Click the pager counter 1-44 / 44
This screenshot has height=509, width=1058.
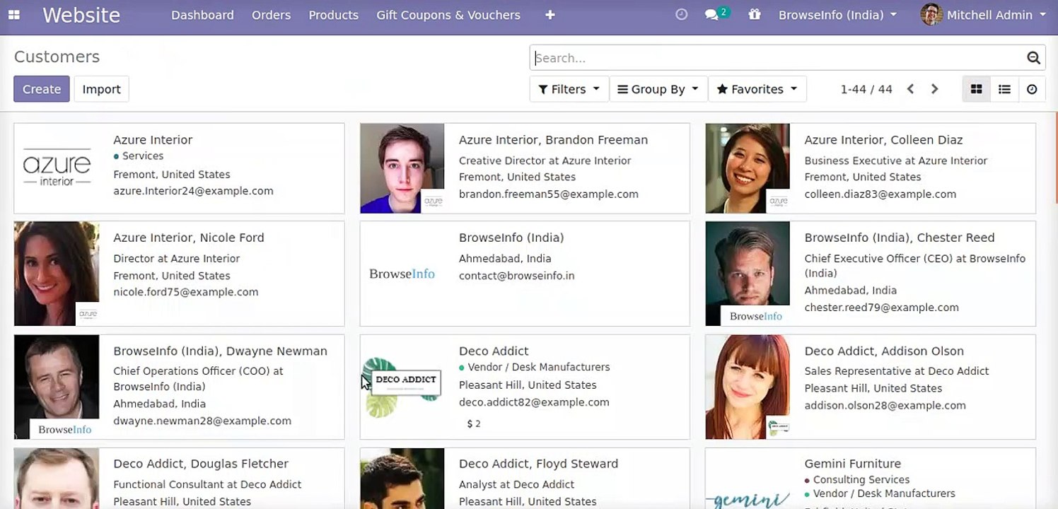click(866, 89)
